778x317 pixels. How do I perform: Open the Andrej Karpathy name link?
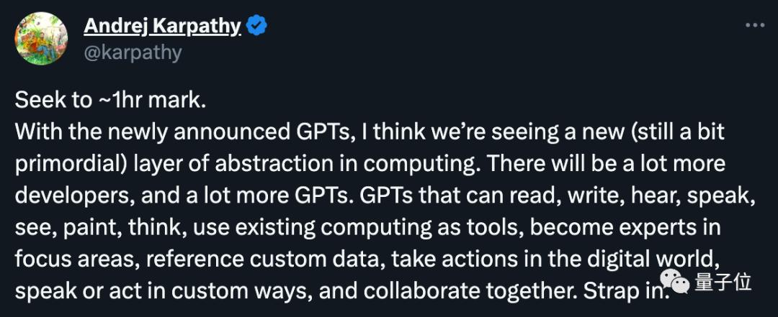point(163,26)
